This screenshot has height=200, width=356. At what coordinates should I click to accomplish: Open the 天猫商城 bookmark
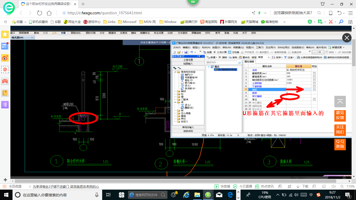coord(250,22)
